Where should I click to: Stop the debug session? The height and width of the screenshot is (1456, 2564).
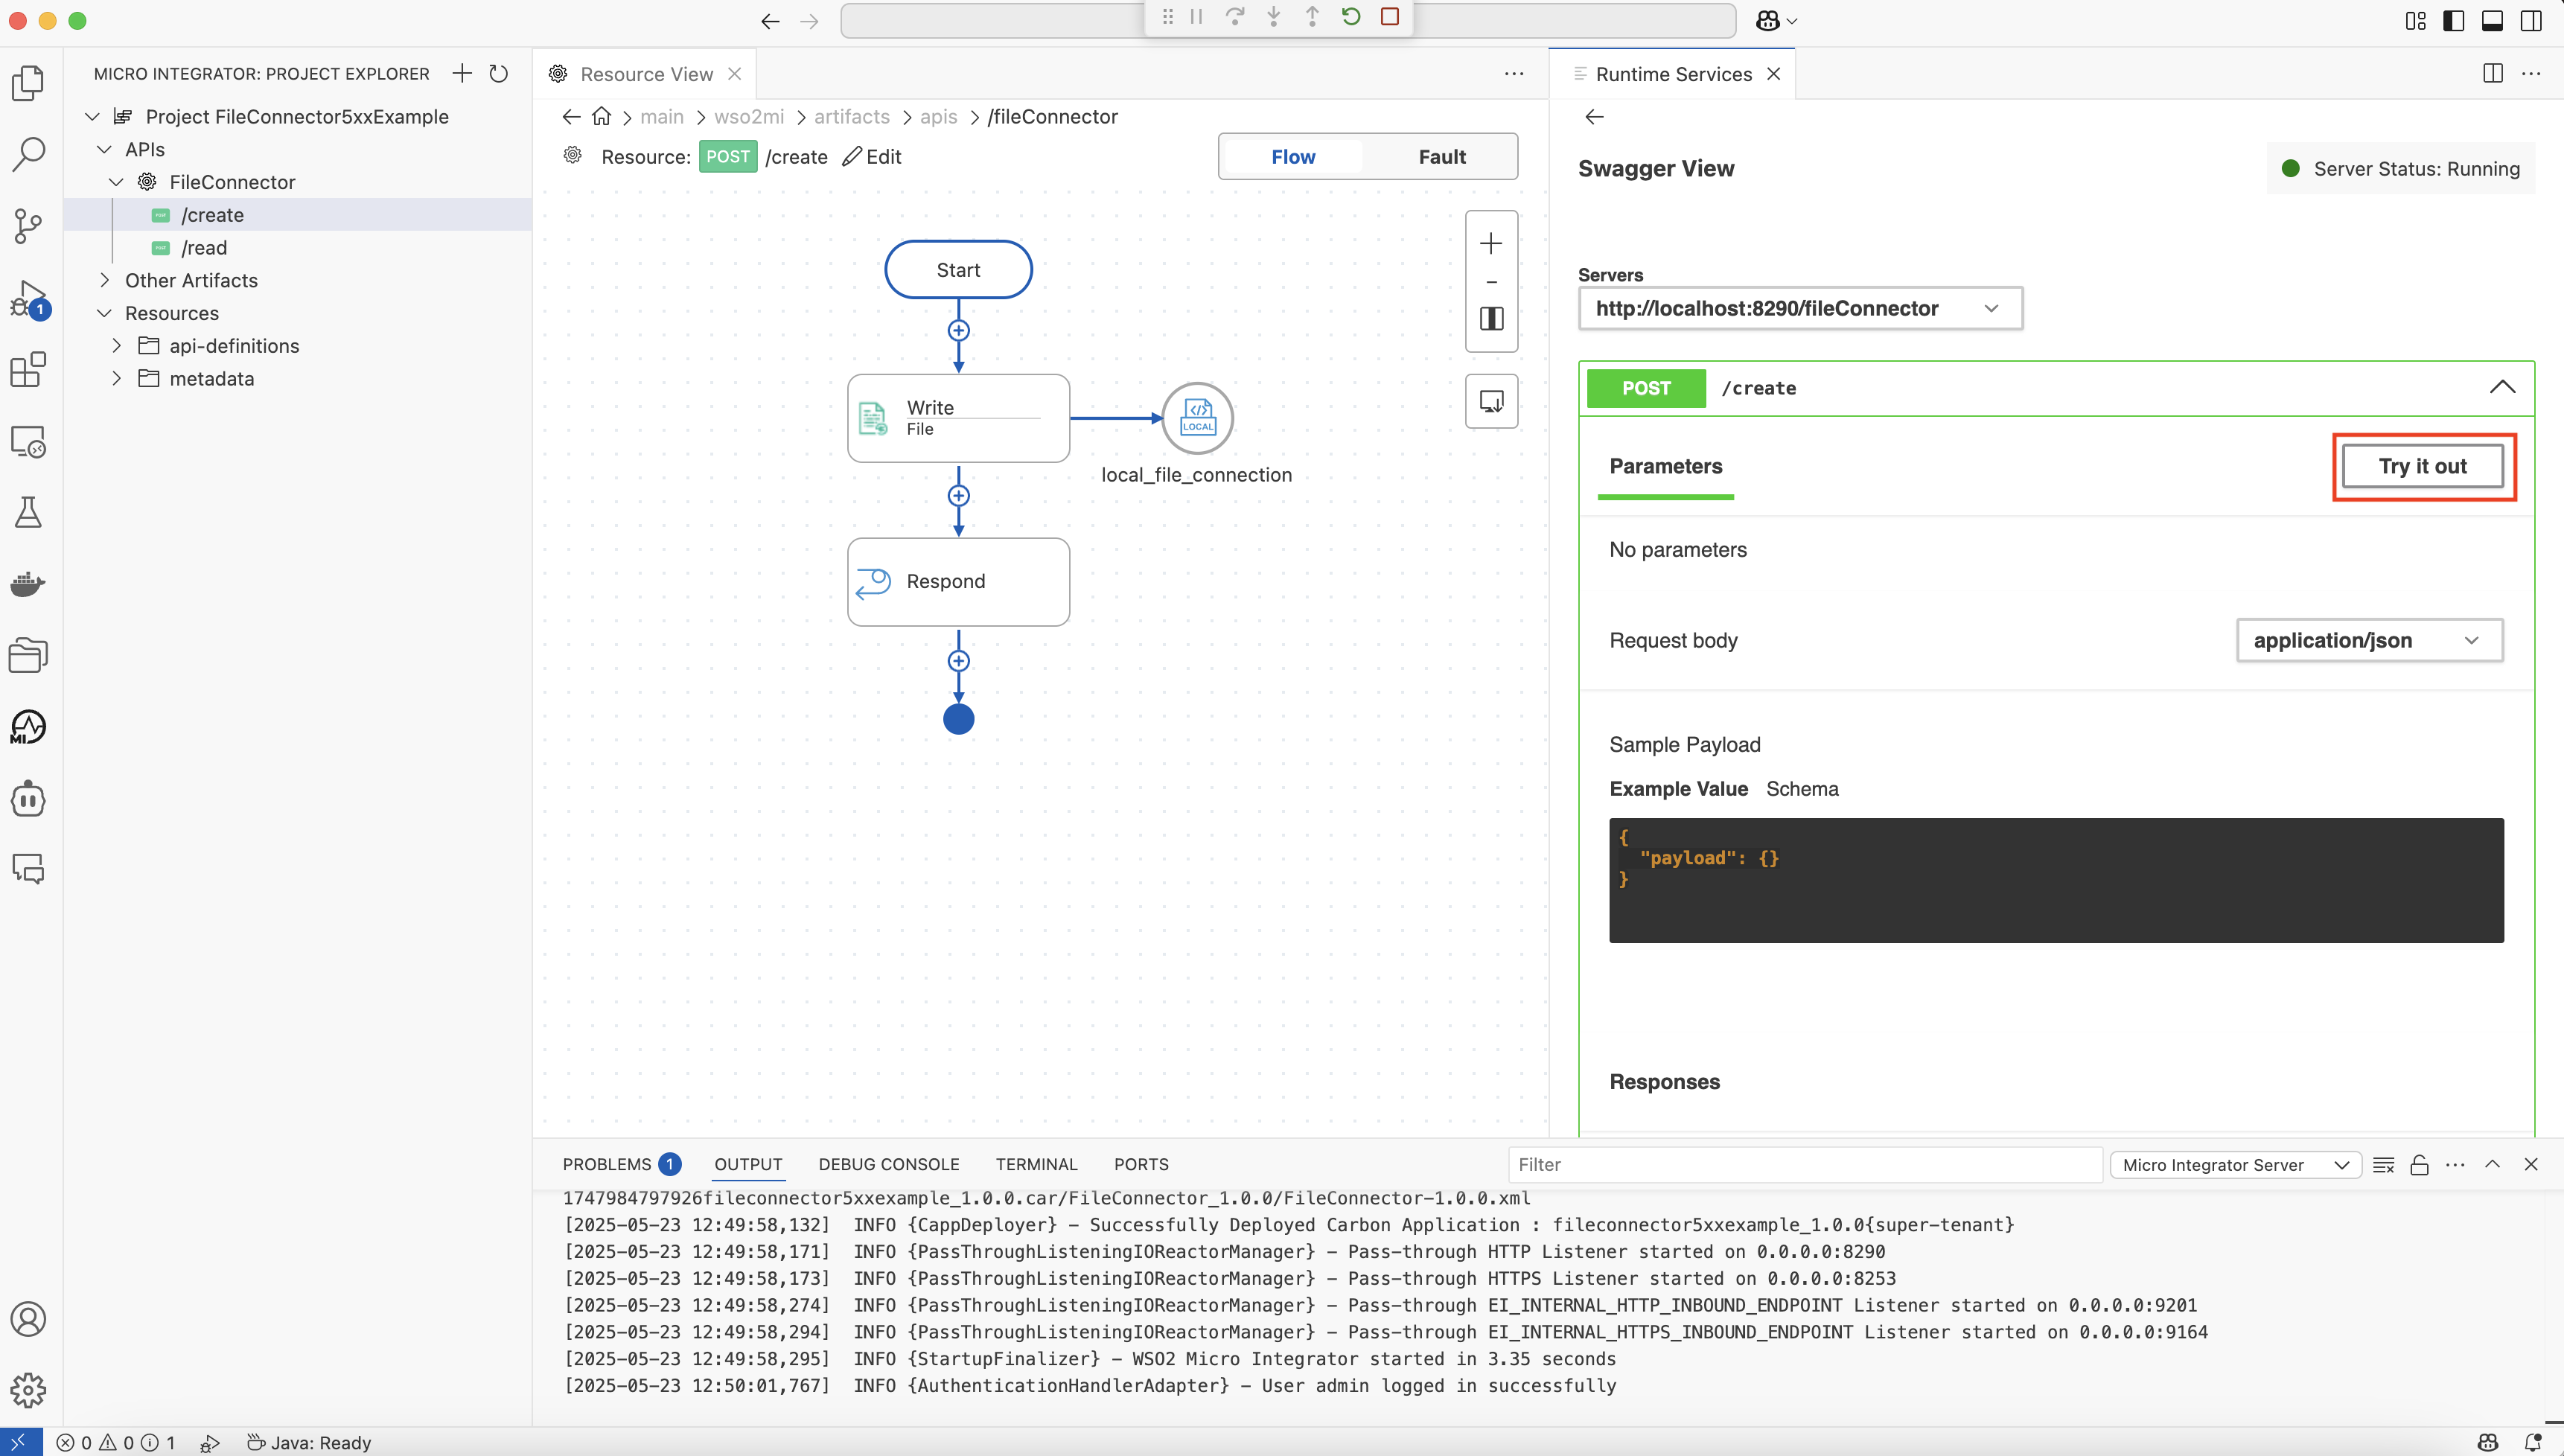pyautogui.click(x=1390, y=17)
